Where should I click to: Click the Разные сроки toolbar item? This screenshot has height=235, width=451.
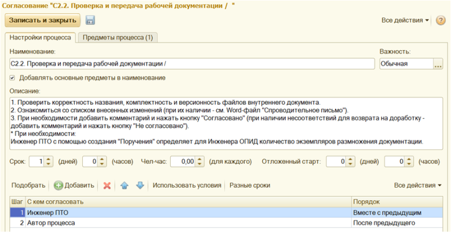[250, 185]
